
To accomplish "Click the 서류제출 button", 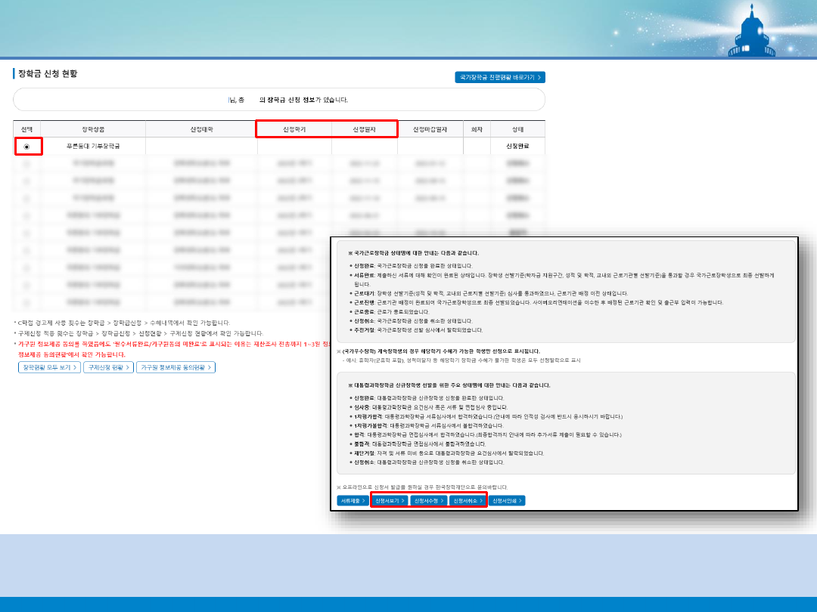I will point(353,500).
